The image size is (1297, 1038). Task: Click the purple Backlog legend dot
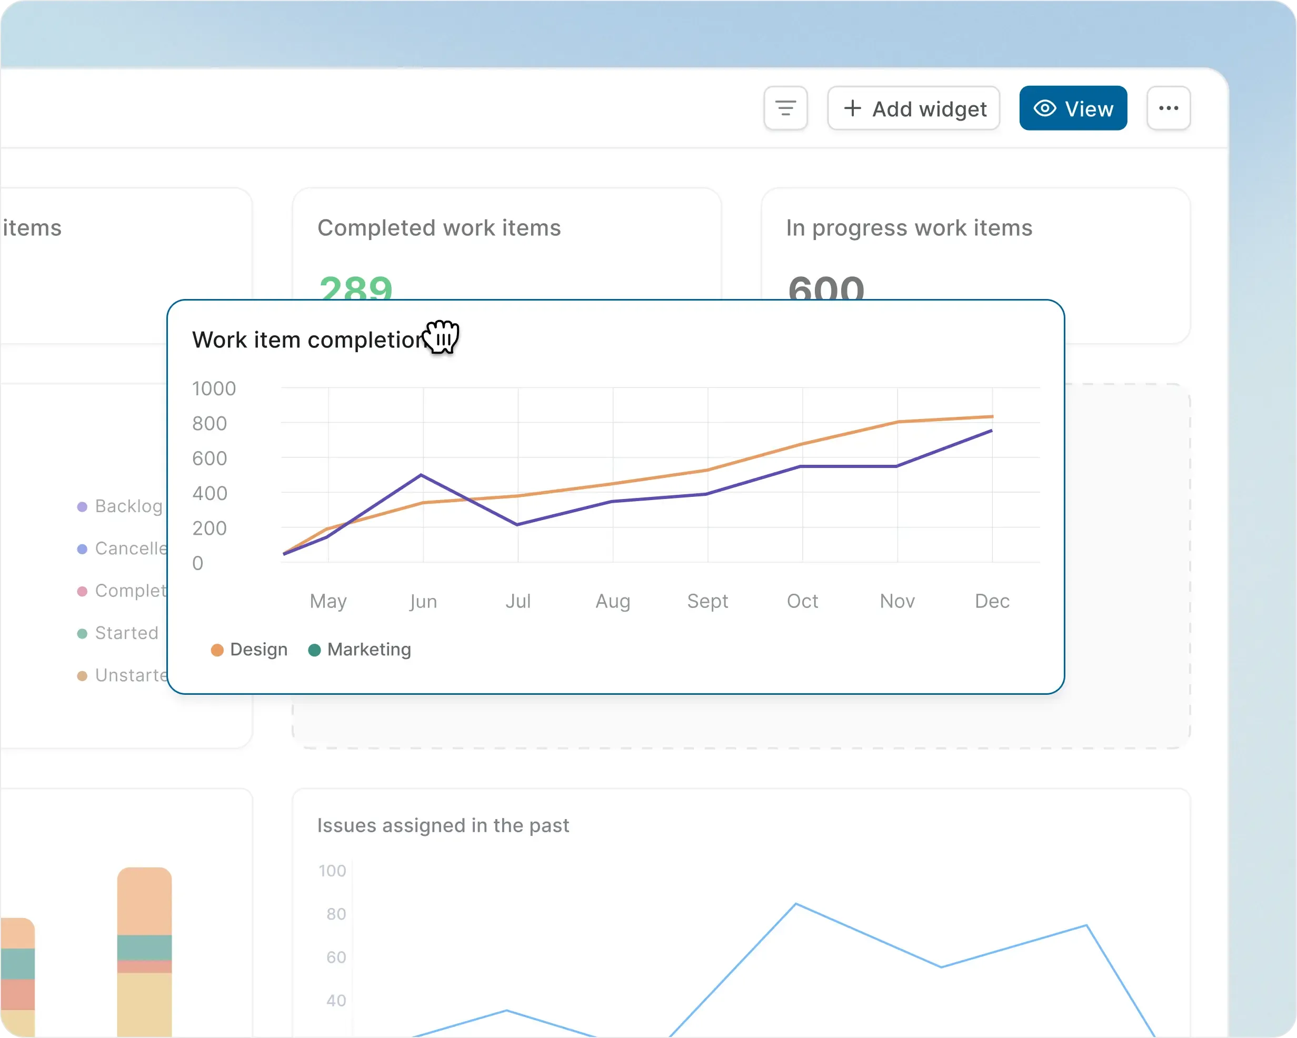(82, 506)
